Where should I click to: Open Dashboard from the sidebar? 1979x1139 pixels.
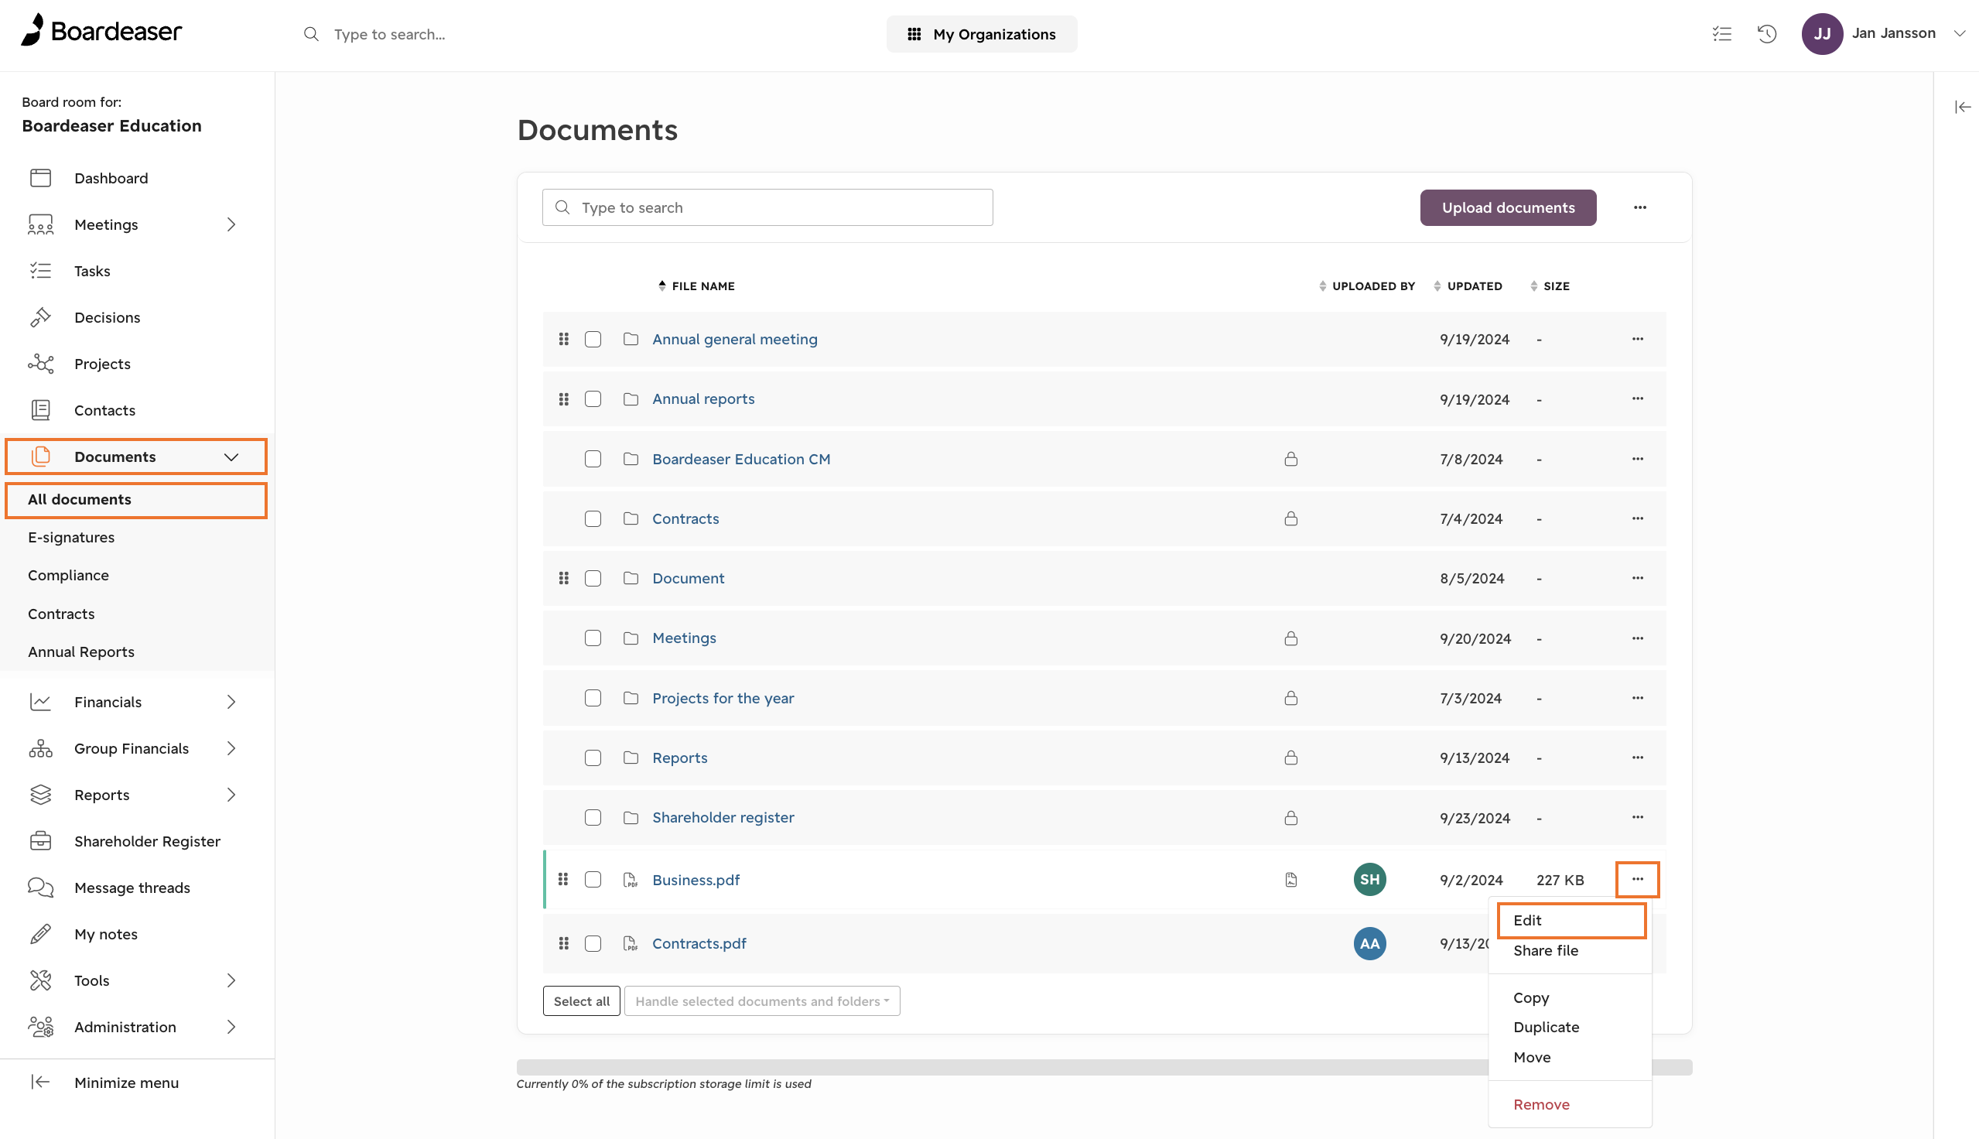click(111, 179)
